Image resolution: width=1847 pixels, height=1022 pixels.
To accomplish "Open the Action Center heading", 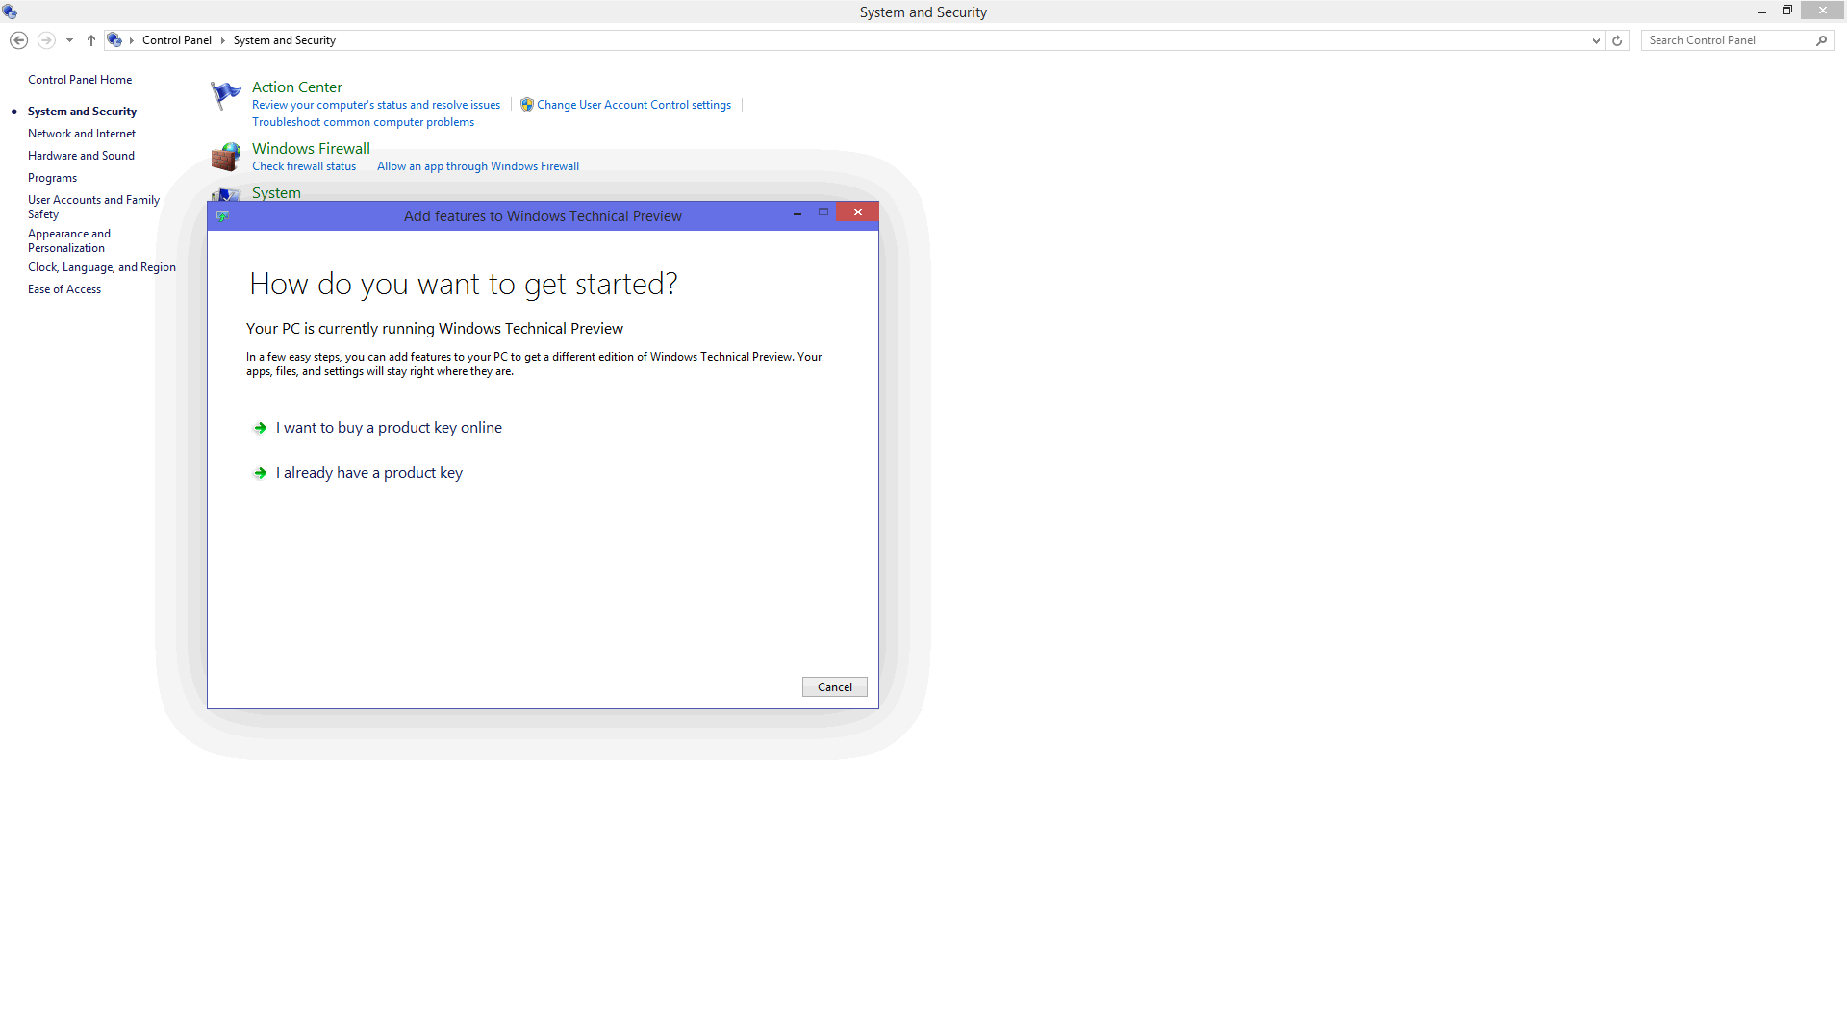I will (297, 87).
